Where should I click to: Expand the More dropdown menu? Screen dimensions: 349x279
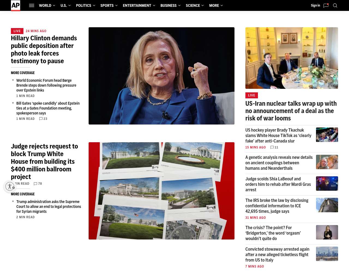click(216, 5)
